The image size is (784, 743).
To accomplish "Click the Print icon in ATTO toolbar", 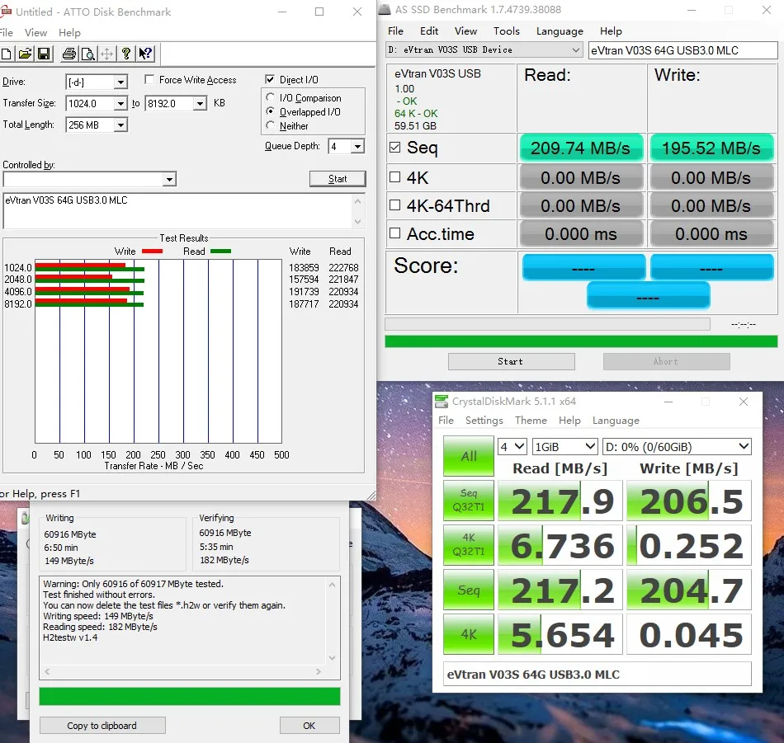I will point(69,54).
